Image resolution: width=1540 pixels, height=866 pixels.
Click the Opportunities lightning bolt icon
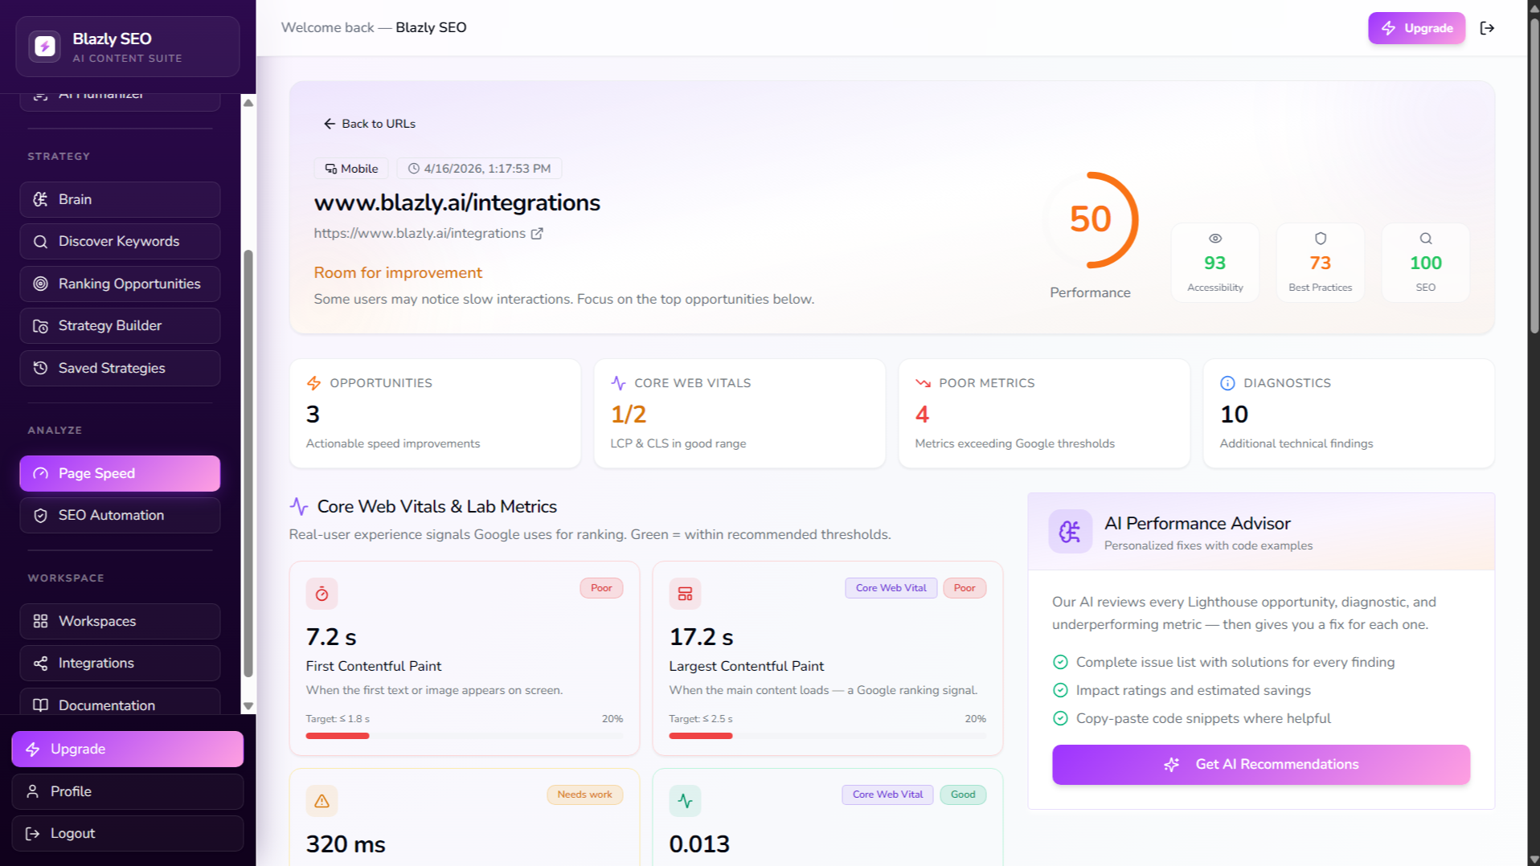click(x=313, y=383)
